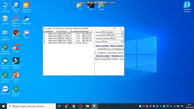Open the Корзина recycle bin icon

[5, 20]
